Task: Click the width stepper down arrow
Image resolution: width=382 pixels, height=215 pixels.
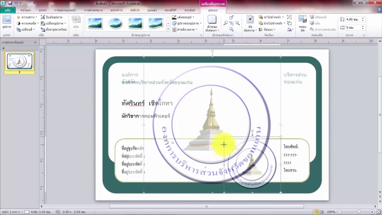Action: click(x=363, y=29)
